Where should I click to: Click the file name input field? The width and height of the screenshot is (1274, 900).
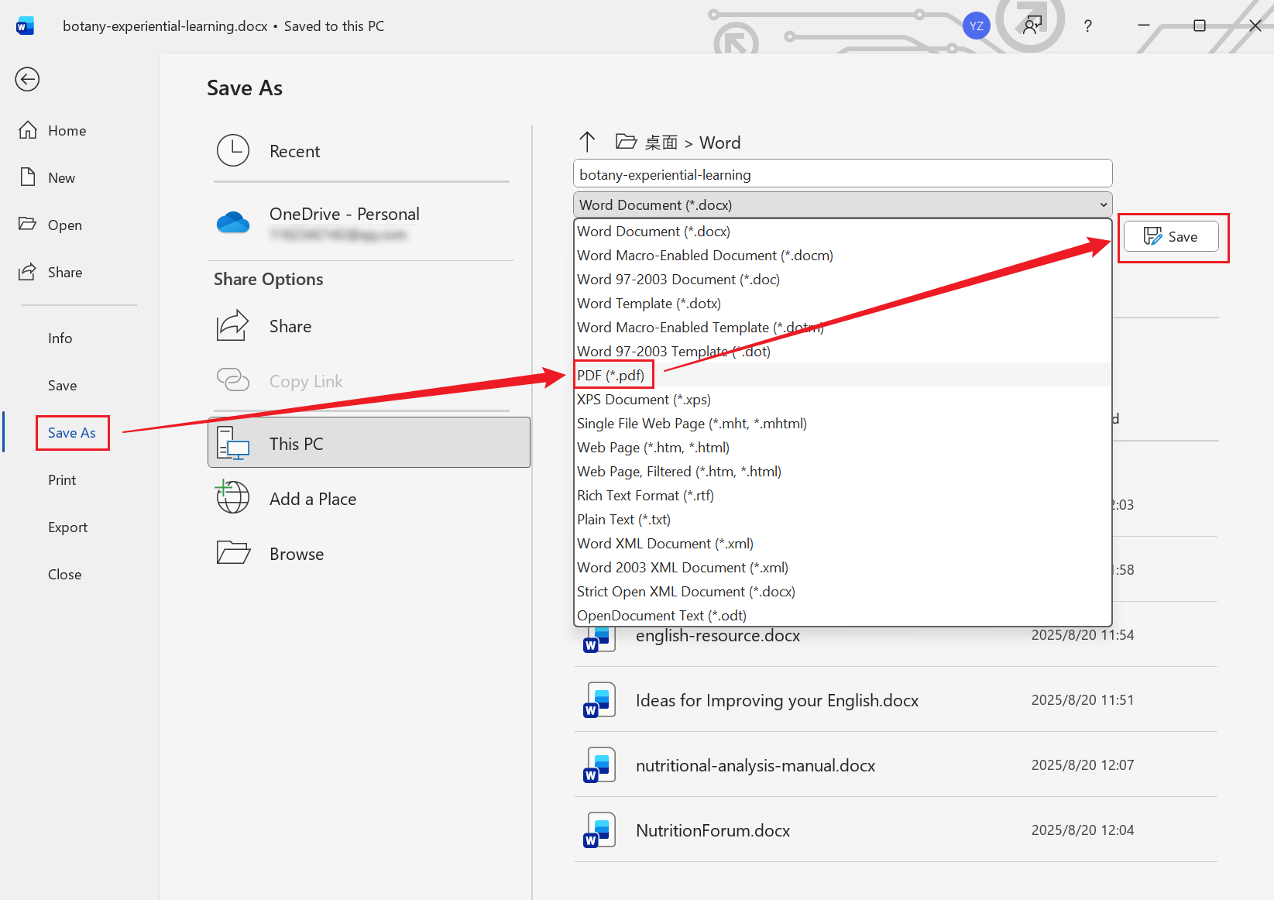[842, 173]
